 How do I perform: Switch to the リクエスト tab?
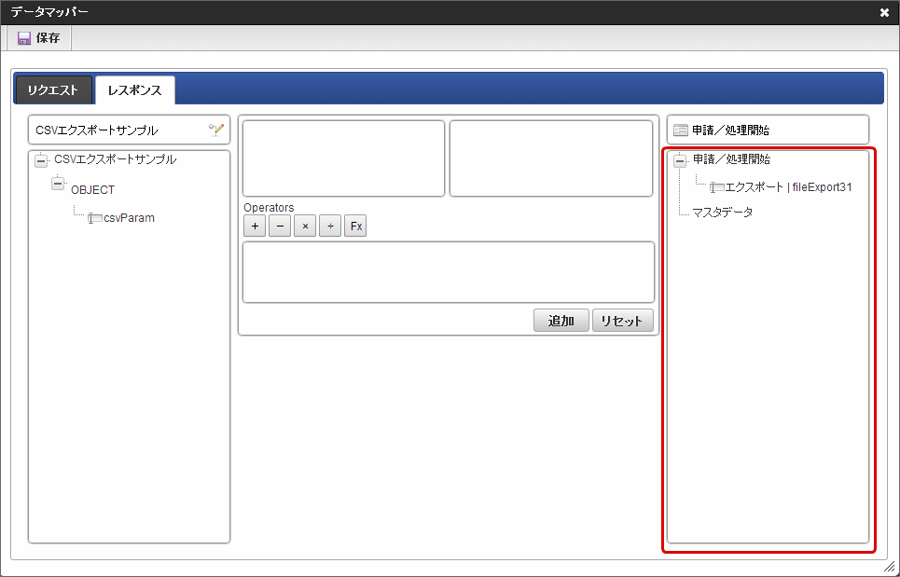[x=53, y=90]
